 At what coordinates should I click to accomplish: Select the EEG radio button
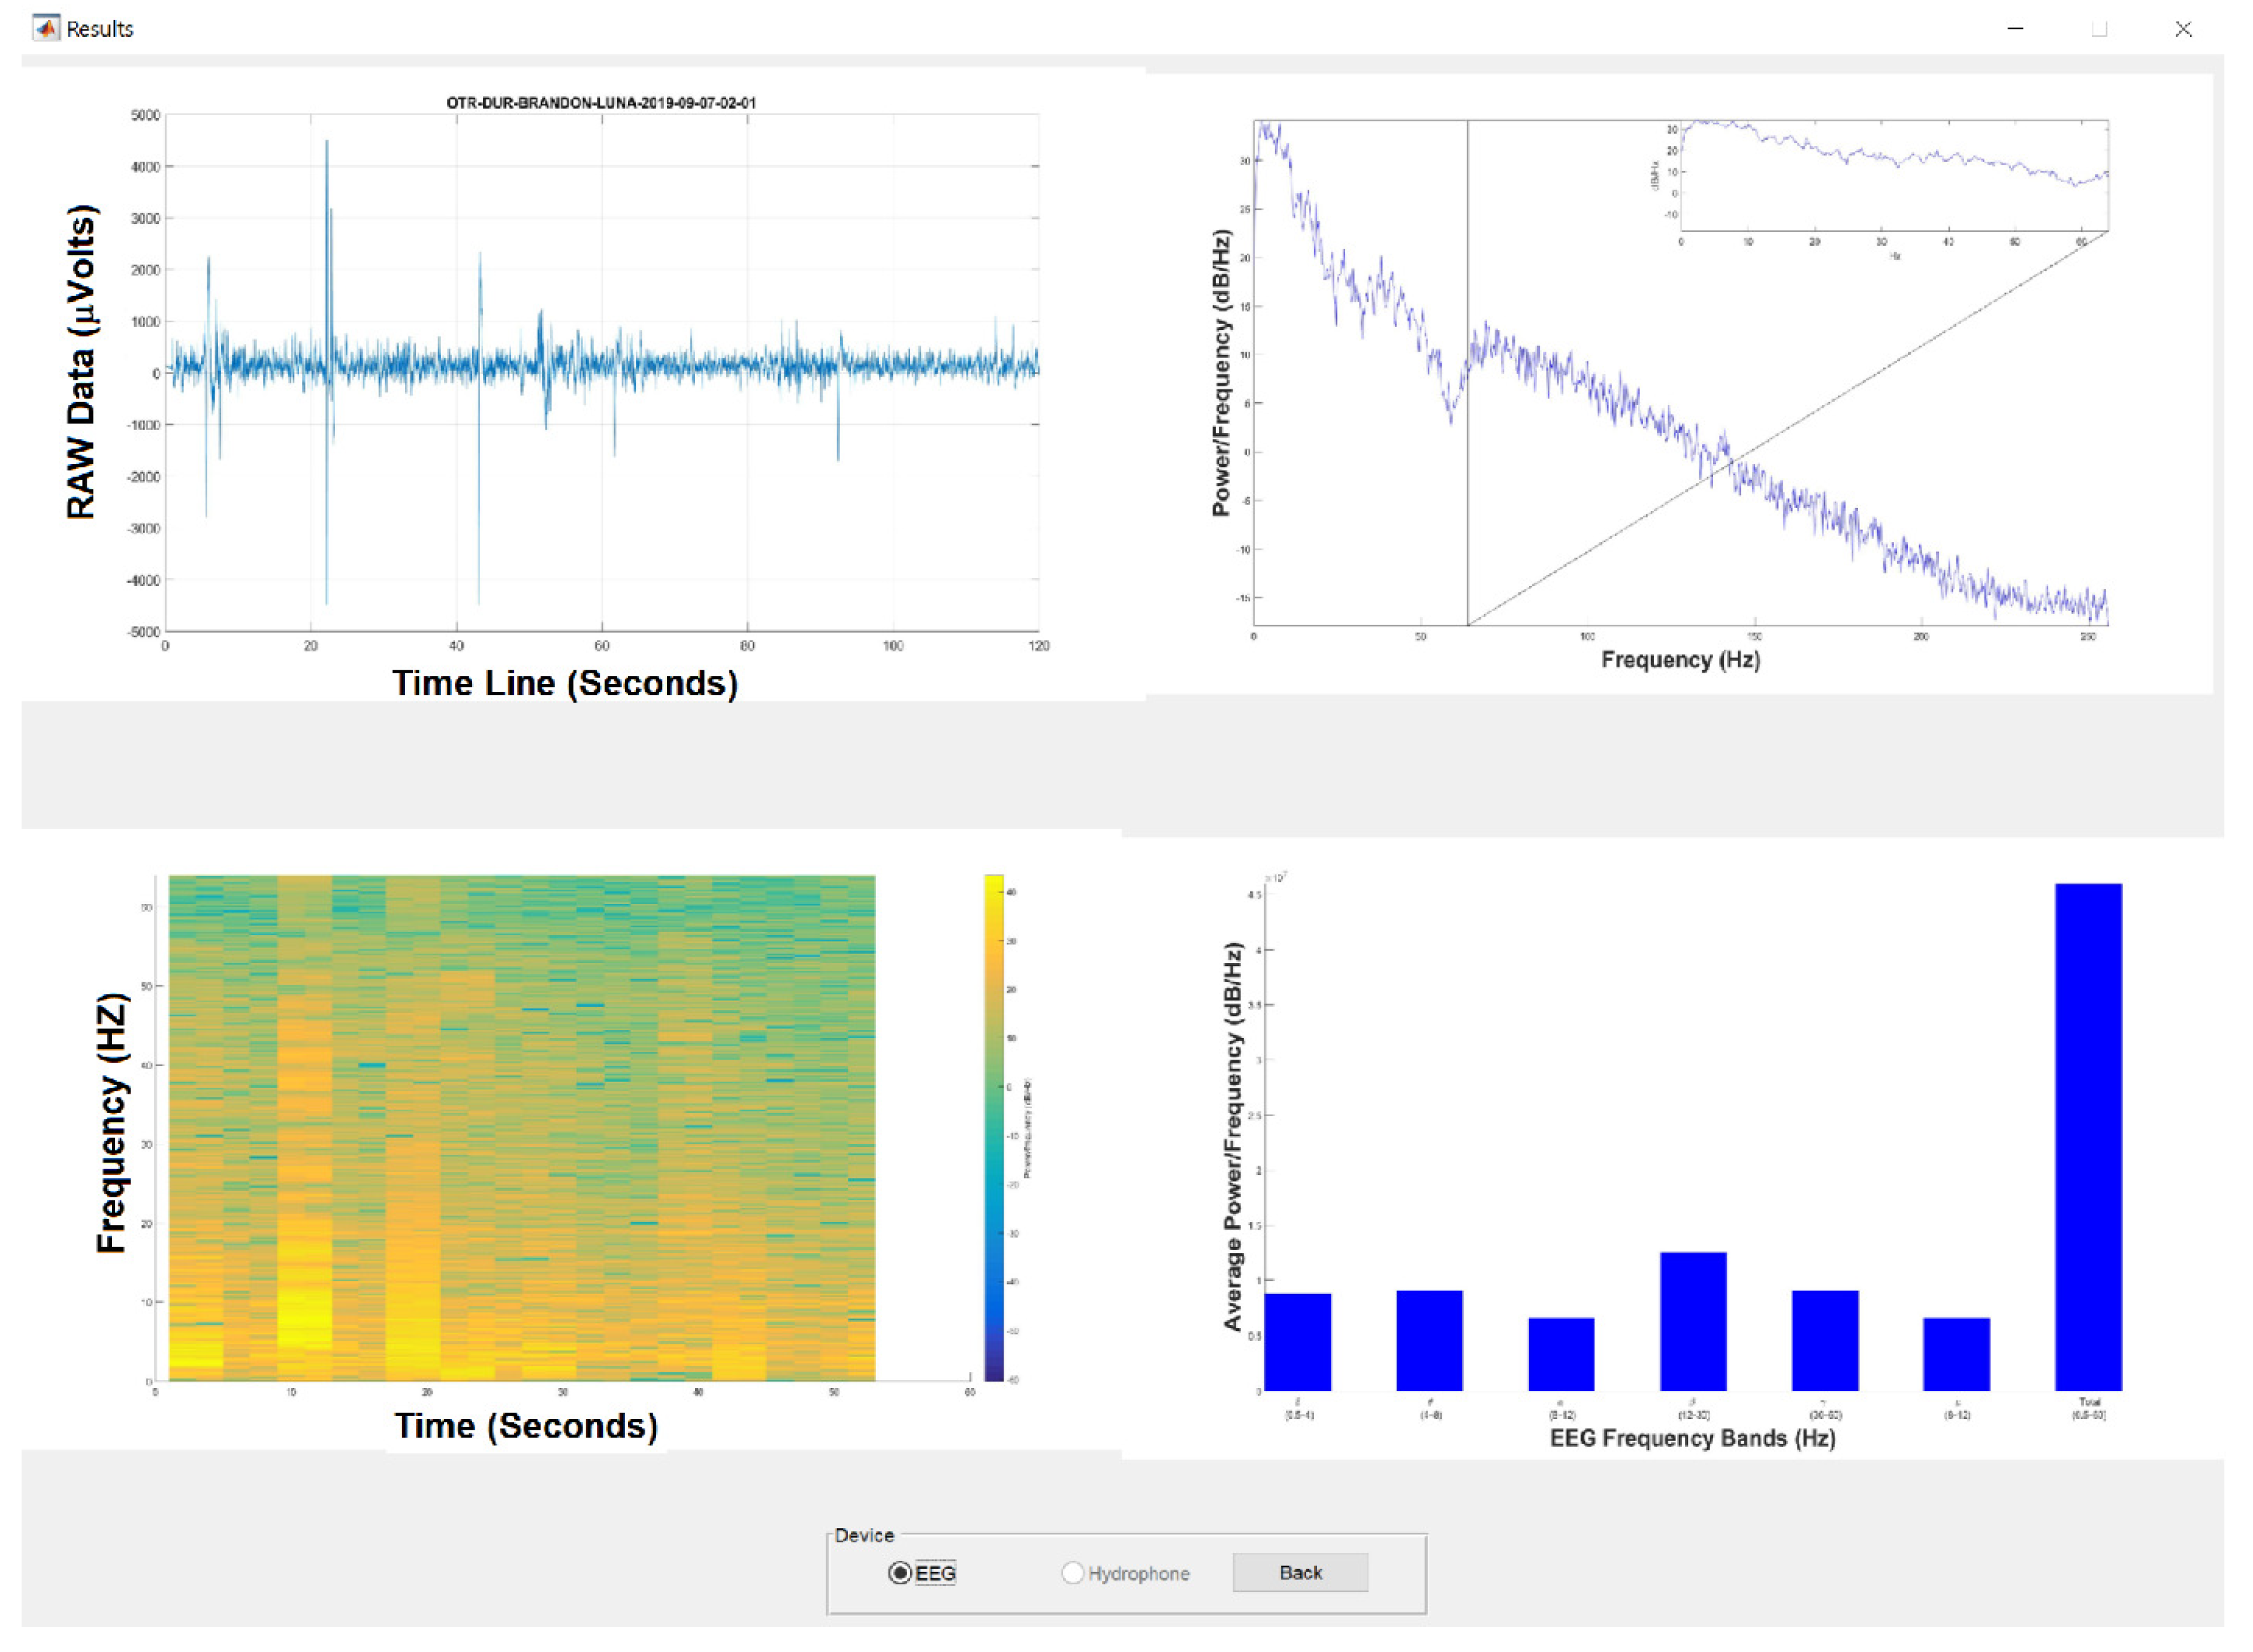click(899, 1573)
